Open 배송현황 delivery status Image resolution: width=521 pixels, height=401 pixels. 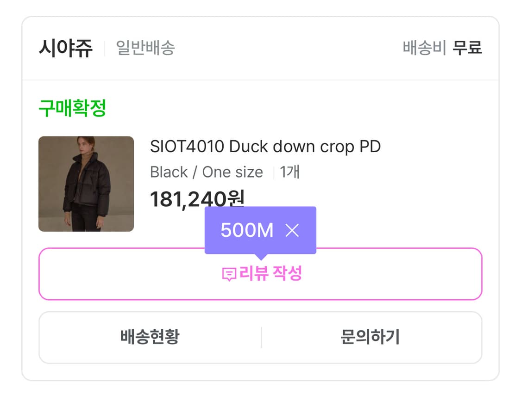150,337
